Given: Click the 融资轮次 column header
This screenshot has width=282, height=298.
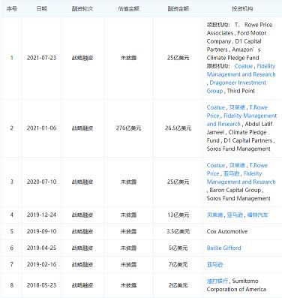Looking at the screenshot, I should pos(82,9).
